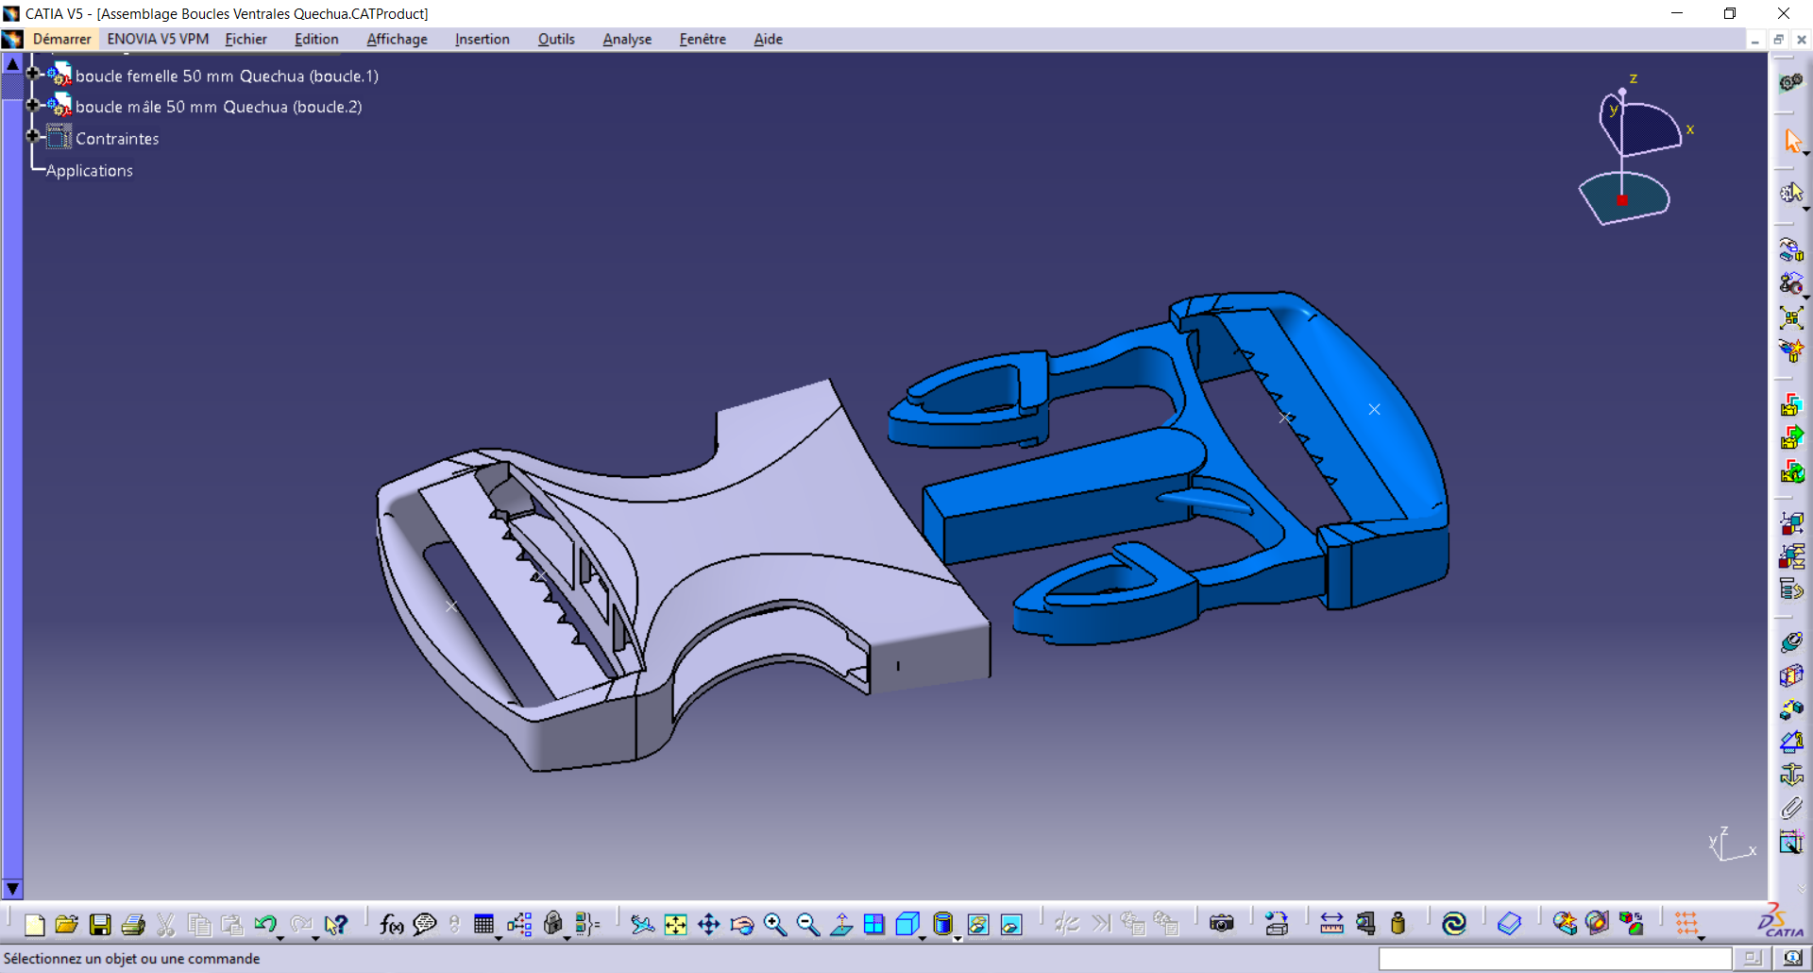Toggle the Shading render style
This screenshot has height=973, width=1813.
click(942, 924)
